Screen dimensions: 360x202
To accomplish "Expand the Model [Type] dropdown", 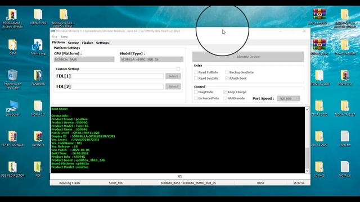I will 152,59.
